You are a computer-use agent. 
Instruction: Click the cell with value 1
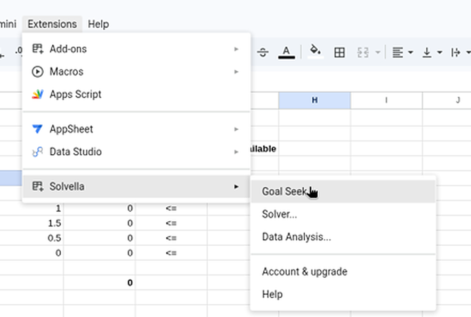point(31,208)
